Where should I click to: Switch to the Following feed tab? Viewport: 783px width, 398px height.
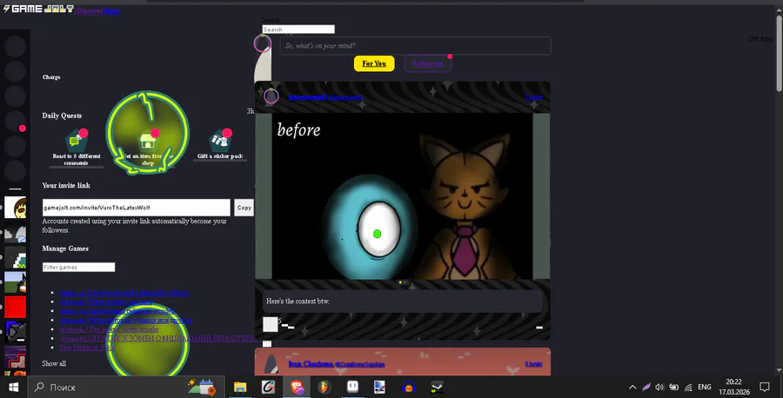pyautogui.click(x=427, y=63)
